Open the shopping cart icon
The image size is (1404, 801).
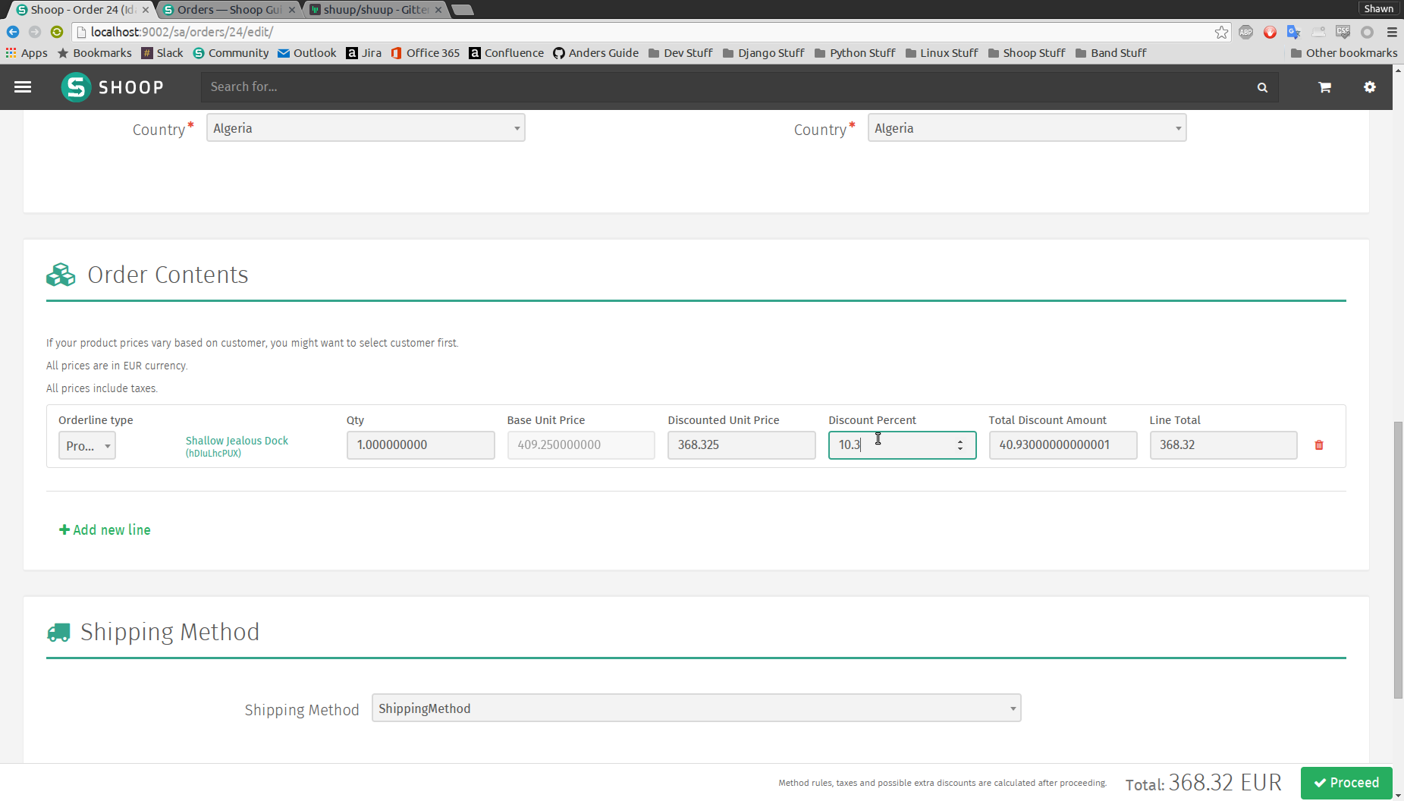point(1324,87)
